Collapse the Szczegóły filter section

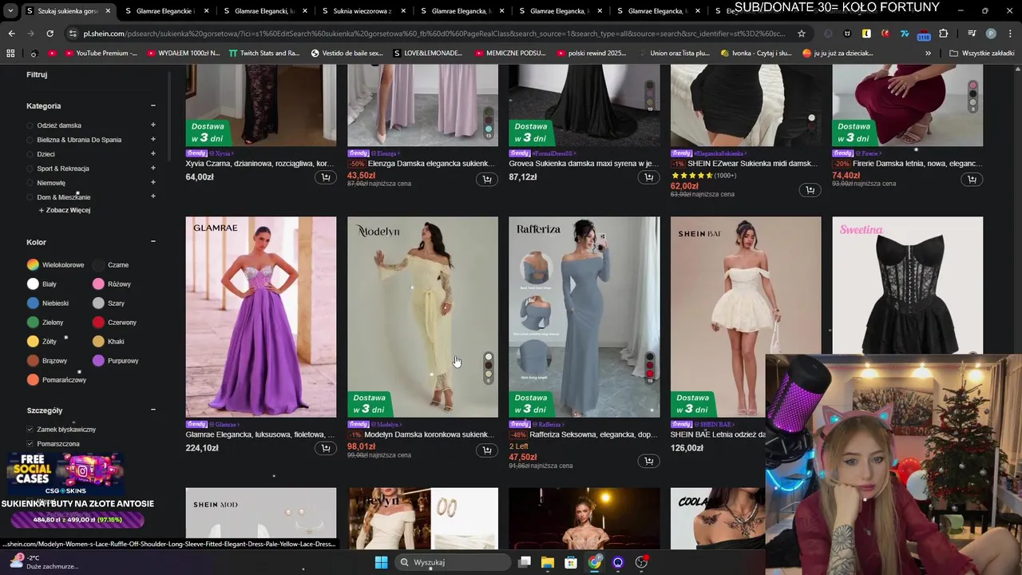(153, 410)
